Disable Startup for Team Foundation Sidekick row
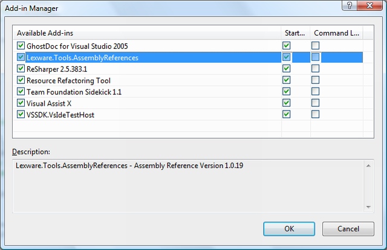The width and height of the screenshot is (387, 250). pos(286,91)
